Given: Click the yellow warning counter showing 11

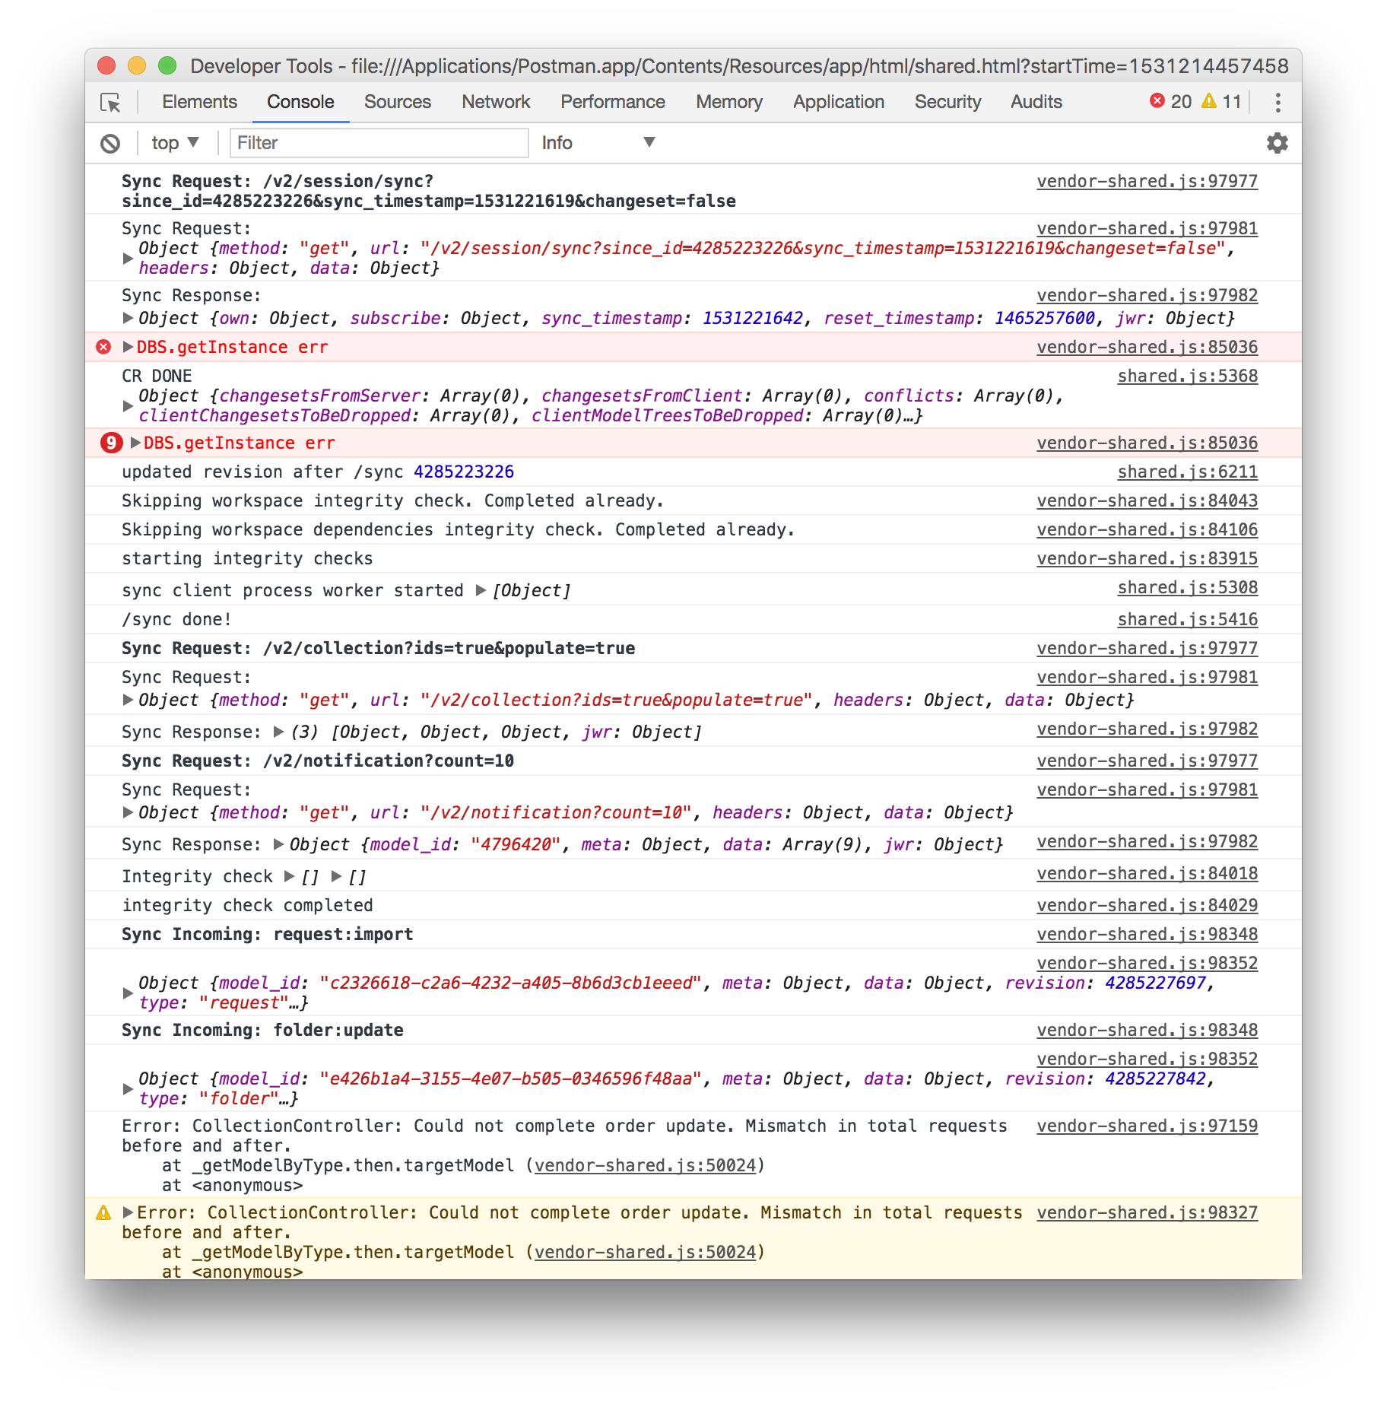Looking at the screenshot, I should [x=1220, y=100].
